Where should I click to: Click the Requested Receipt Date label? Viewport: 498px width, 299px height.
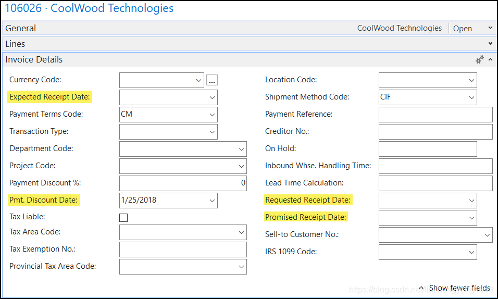[308, 200]
